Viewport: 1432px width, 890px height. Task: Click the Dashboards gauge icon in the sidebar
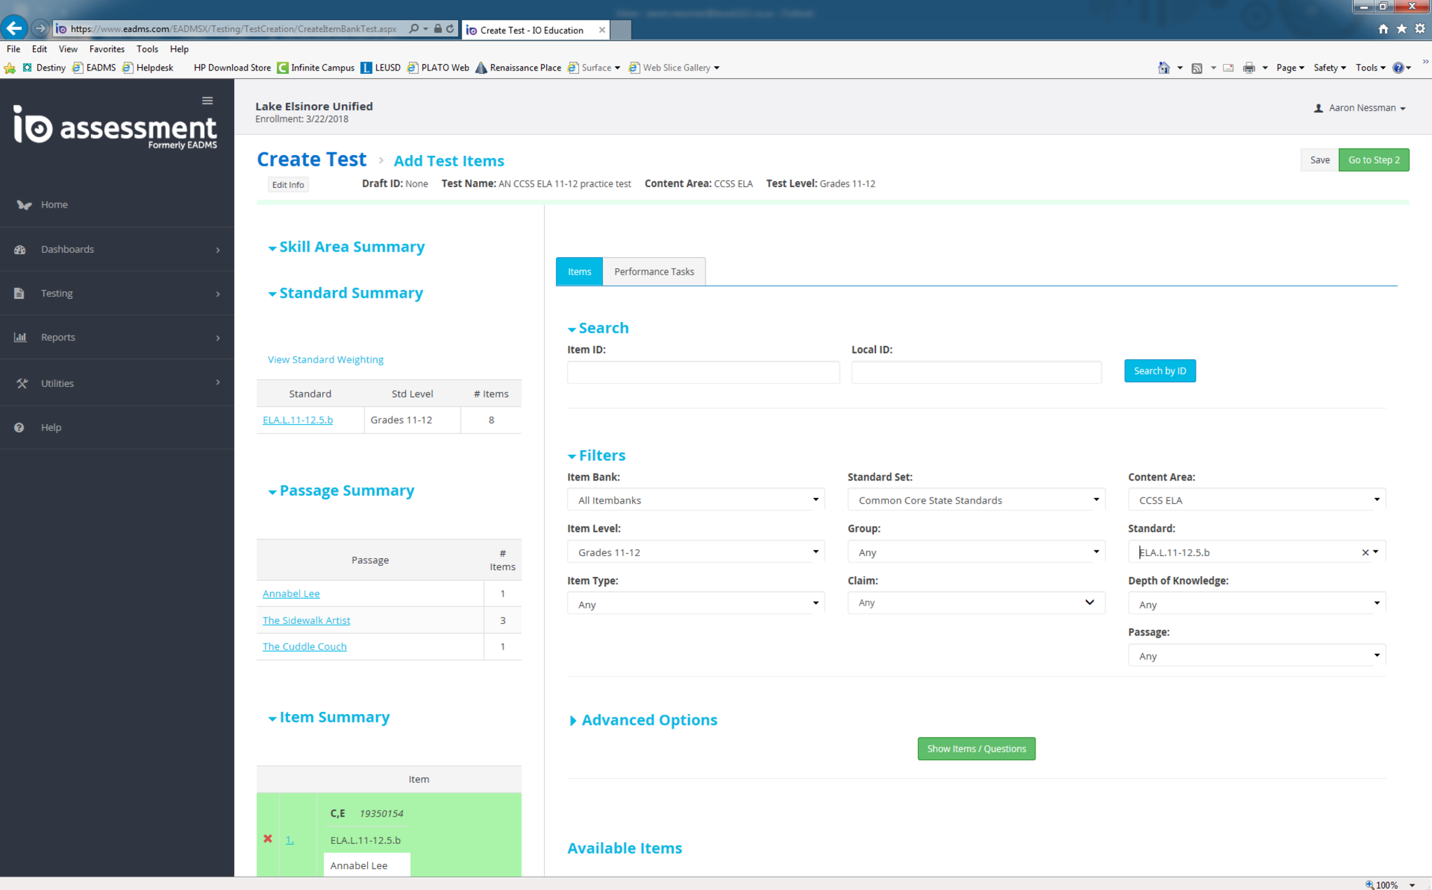(x=20, y=249)
